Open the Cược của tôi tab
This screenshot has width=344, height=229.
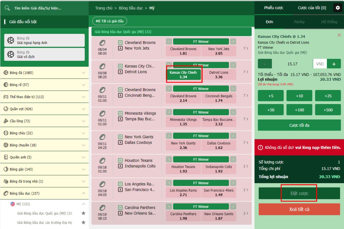[312, 8]
